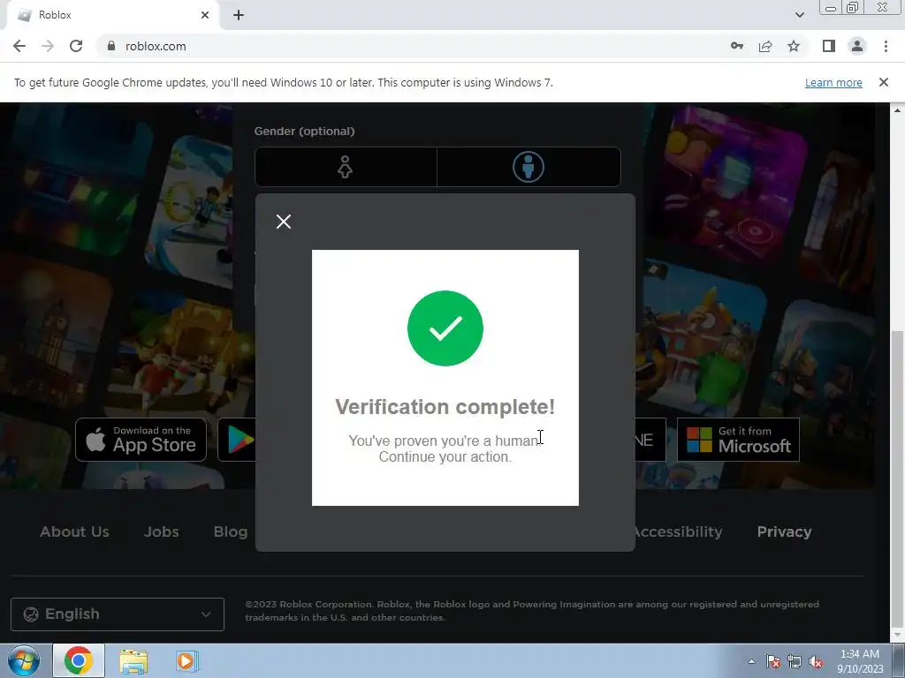Click Download on the App Store badge

click(141, 440)
